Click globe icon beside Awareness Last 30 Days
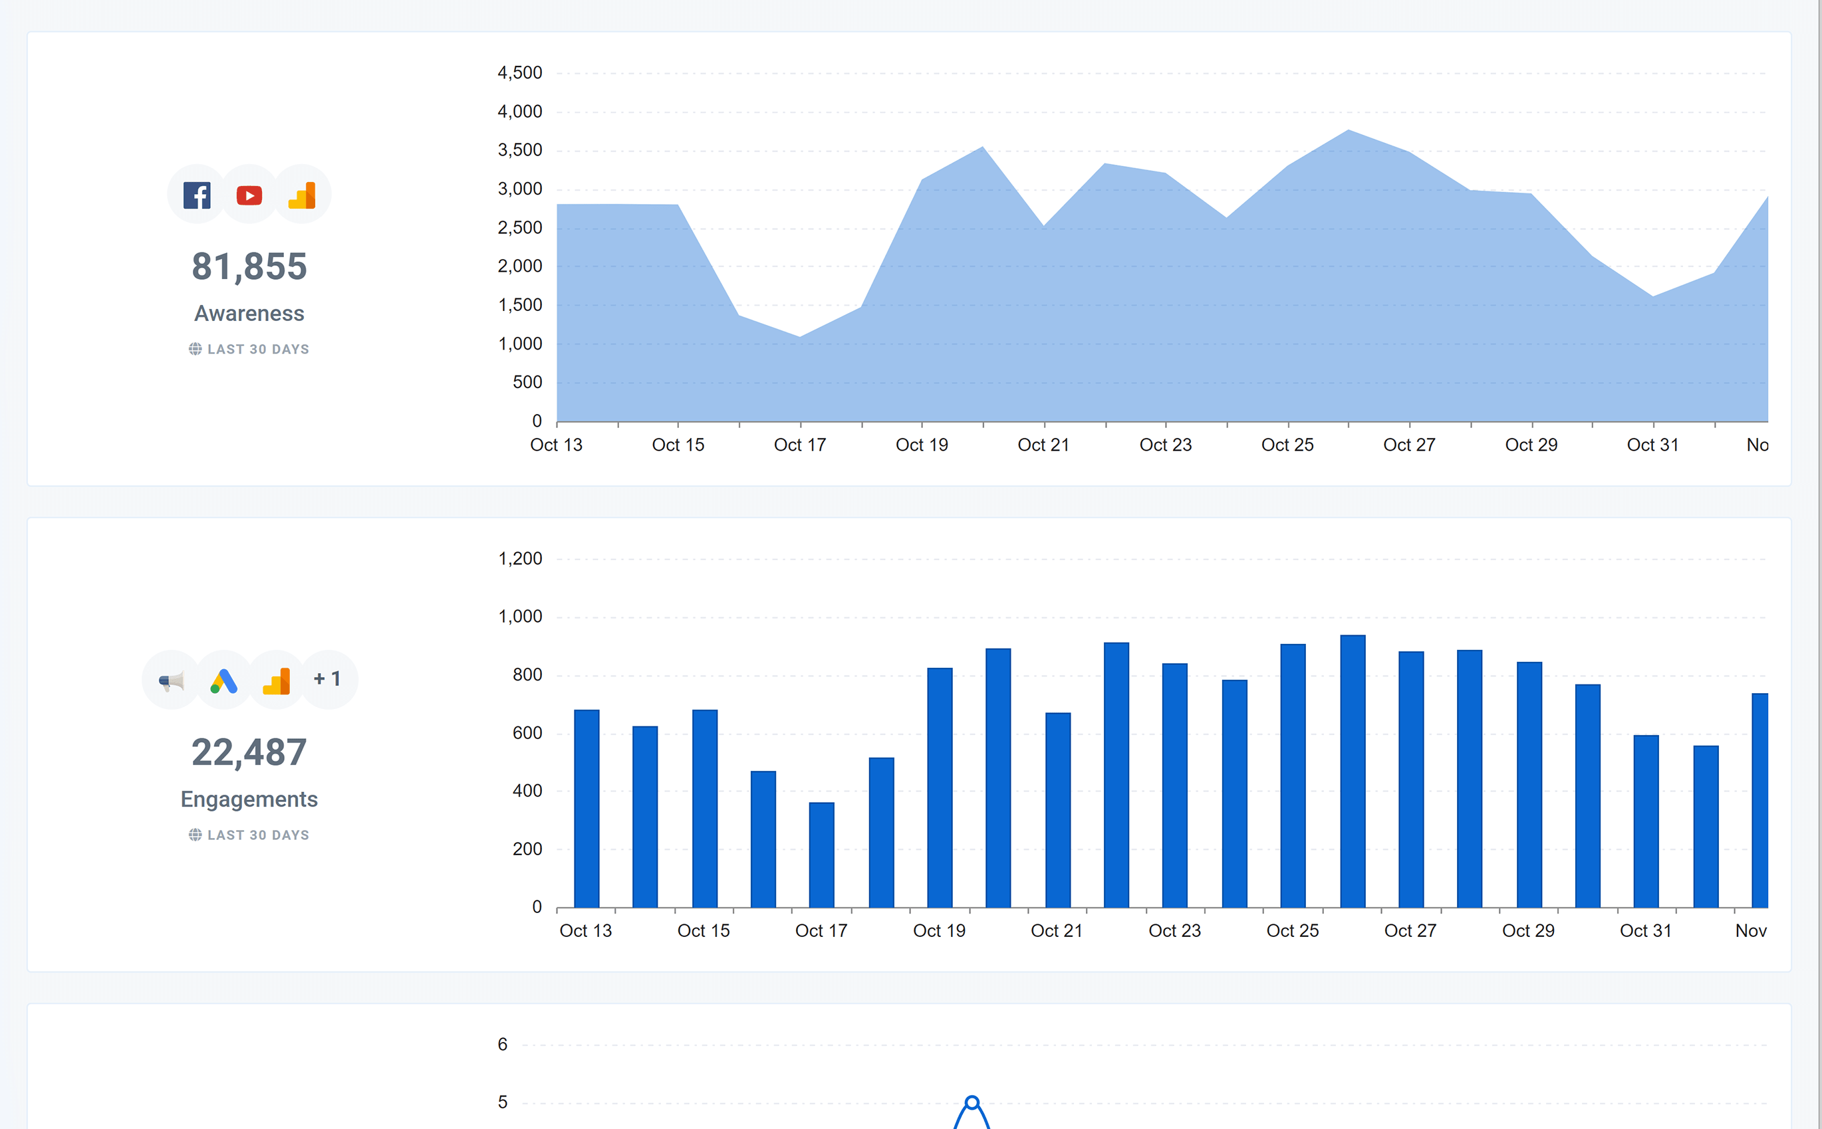This screenshot has height=1129, width=1822. tap(195, 349)
